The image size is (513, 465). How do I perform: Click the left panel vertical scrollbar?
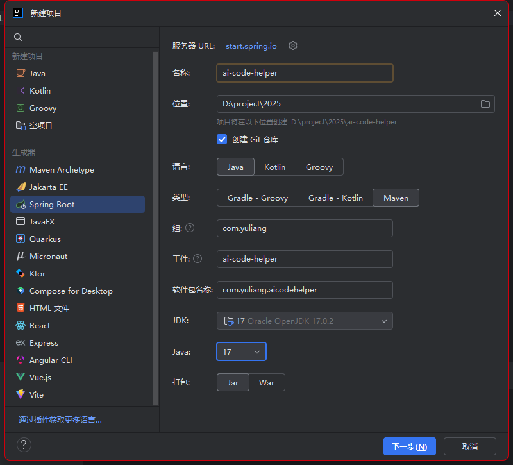tap(156, 228)
